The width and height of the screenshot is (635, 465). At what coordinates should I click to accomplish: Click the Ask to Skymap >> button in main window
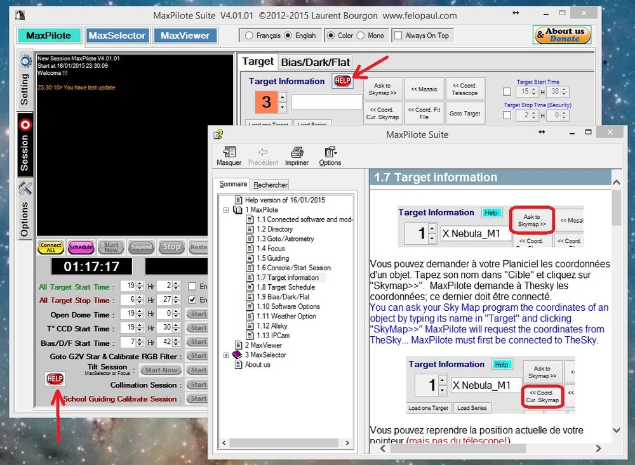[382, 89]
